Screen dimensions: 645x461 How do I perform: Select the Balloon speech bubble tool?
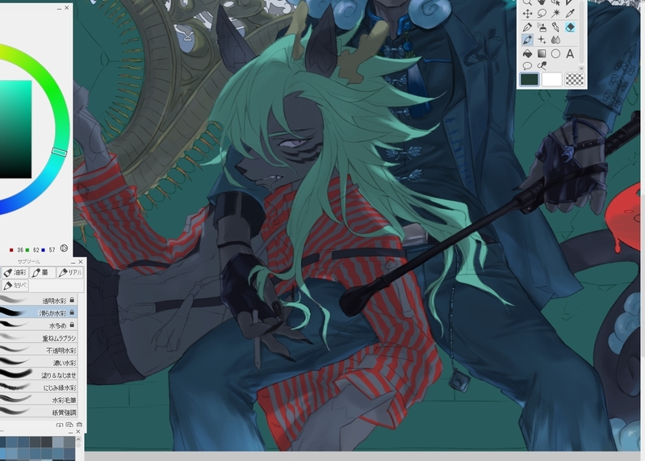[x=527, y=65]
